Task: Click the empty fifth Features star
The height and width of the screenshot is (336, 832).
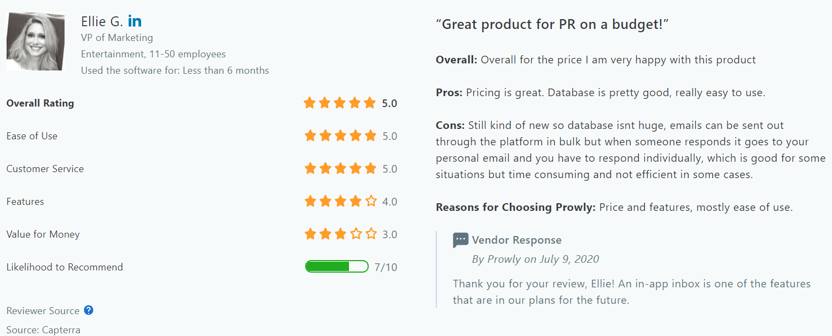Action: coord(371,201)
